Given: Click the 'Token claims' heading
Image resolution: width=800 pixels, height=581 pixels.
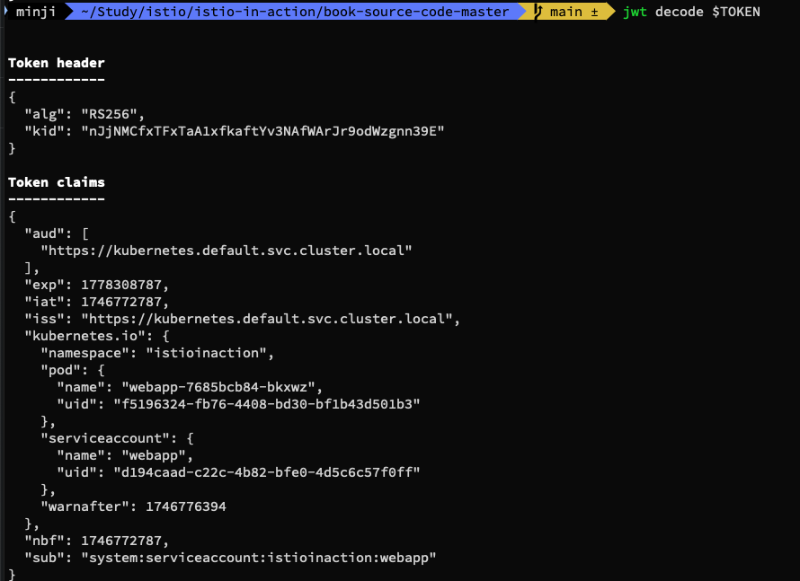Looking at the screenshot, I should click(56, 182).
